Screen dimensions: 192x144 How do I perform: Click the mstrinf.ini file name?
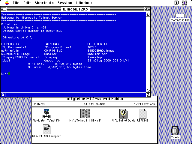tap(11, 51)
